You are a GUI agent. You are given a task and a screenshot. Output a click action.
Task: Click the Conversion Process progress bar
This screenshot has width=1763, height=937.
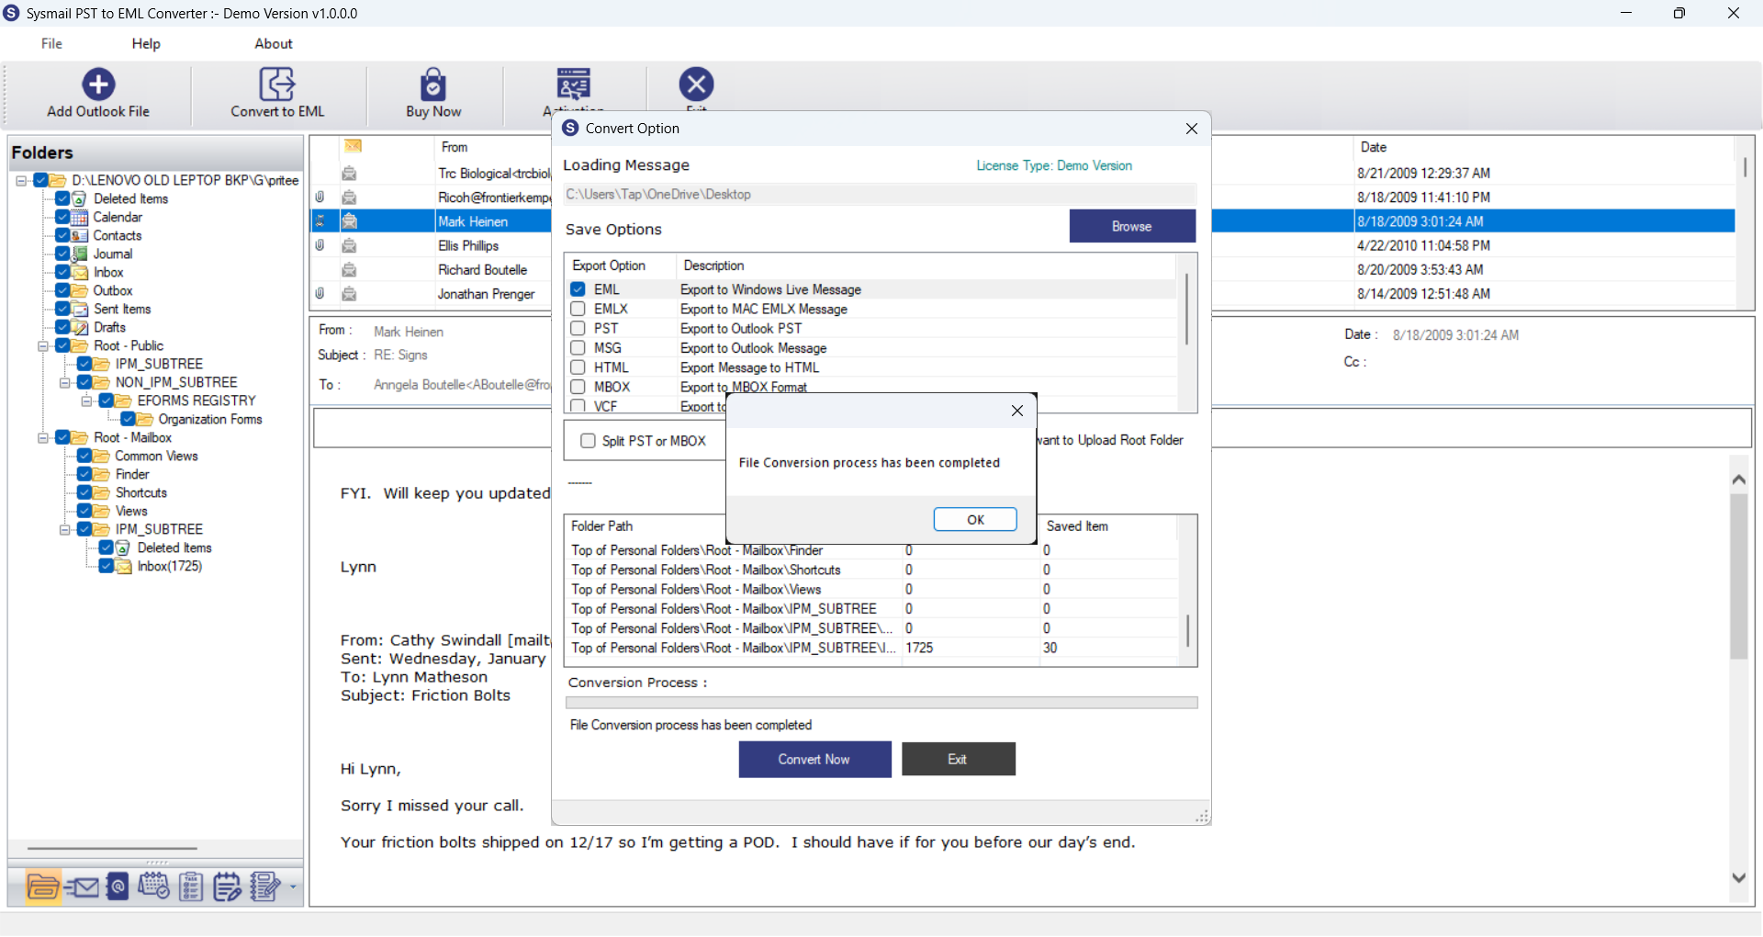coord(881,703)
